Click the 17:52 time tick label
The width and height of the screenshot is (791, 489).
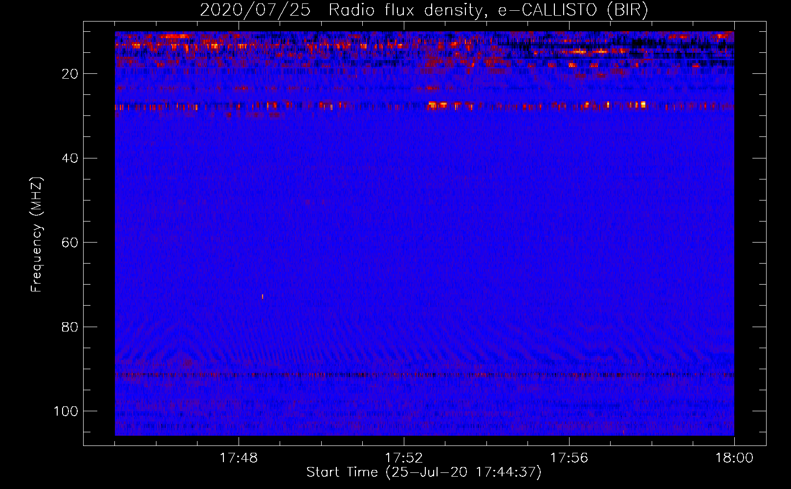[x=404, y=458]
